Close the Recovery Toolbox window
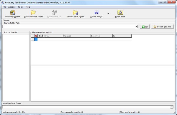Viewport: 177px width, 115px height. point(172,2)
